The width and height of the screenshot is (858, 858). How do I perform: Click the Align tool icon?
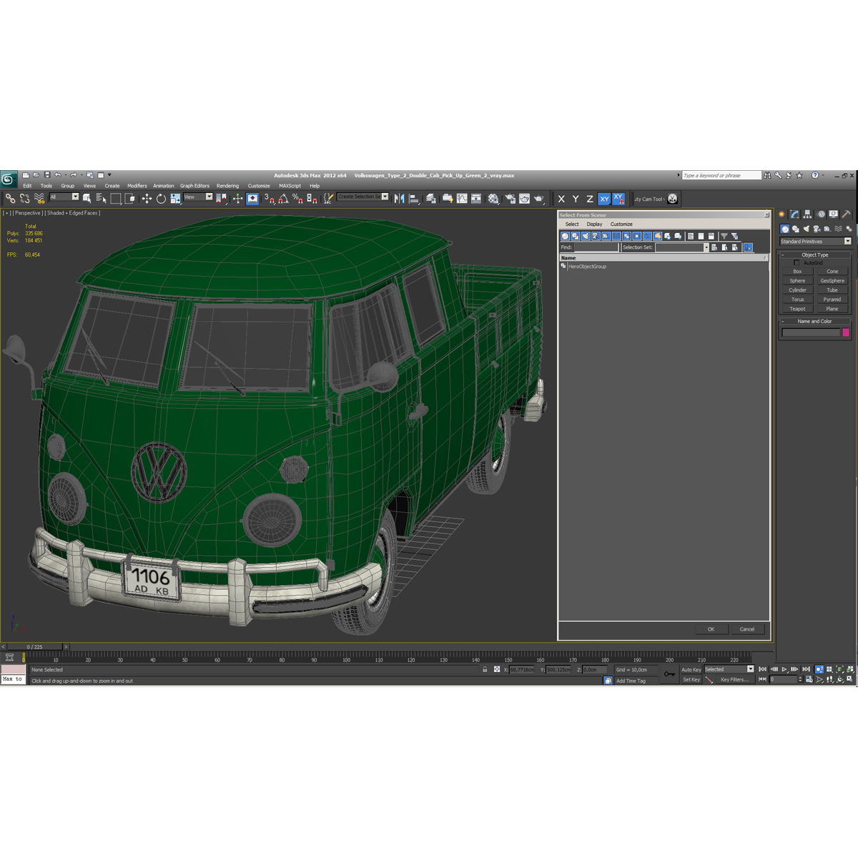(414, 199)
